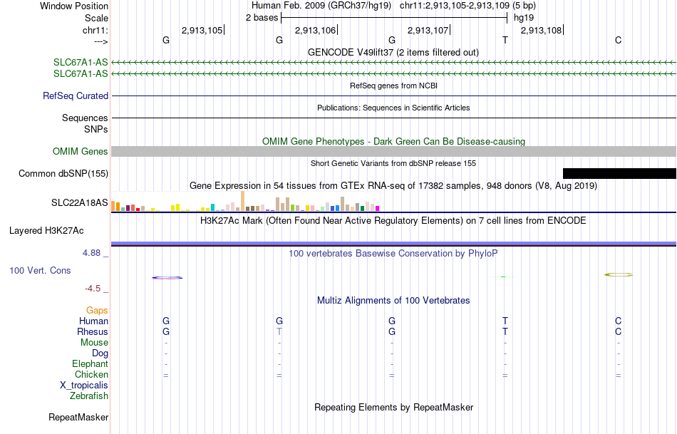Click the 2 bases scale bar

[394, 18]
